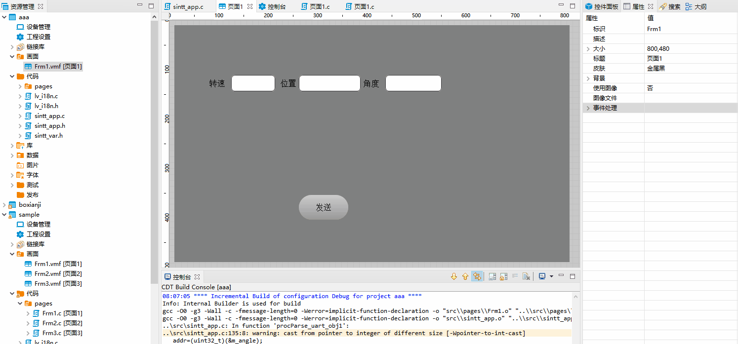
Task: Click the previous-output up arrow in console toolbar
Action: [465, 276]
